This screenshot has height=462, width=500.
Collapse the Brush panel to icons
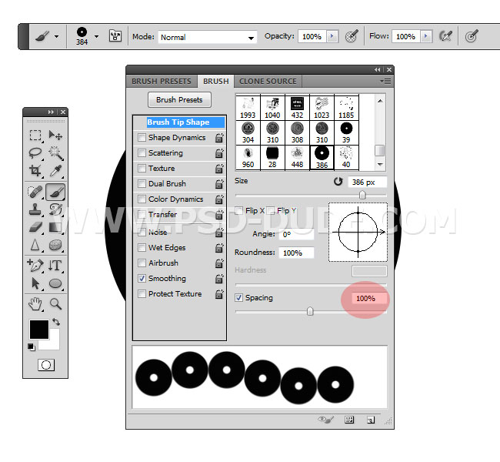click(378, 69)
